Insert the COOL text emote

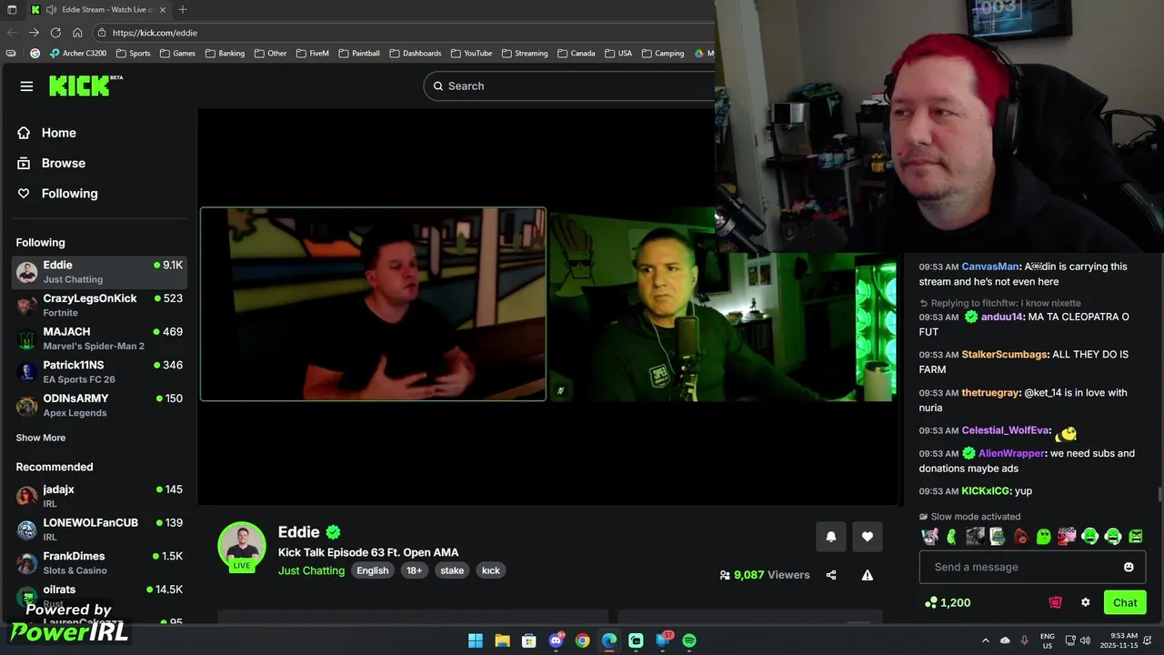click(x=1067, y=537)
